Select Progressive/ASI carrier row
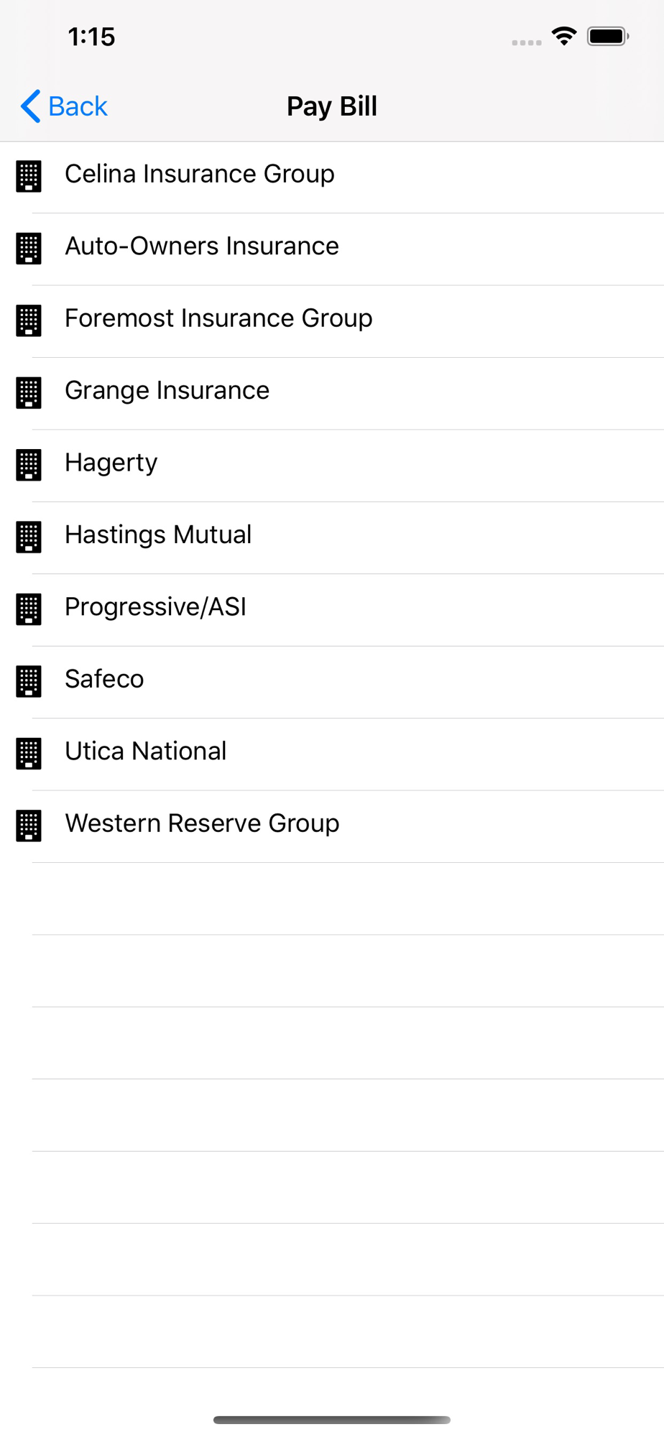 [332, 610]
